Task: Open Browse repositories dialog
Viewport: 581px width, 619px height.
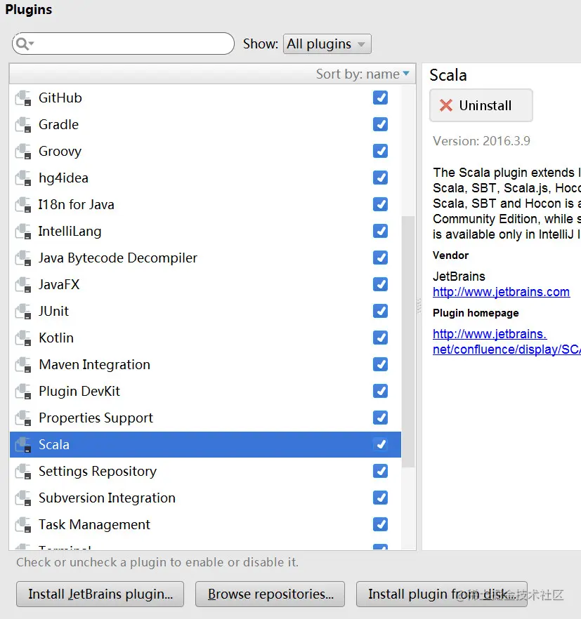Action: [x=270, y=594]
